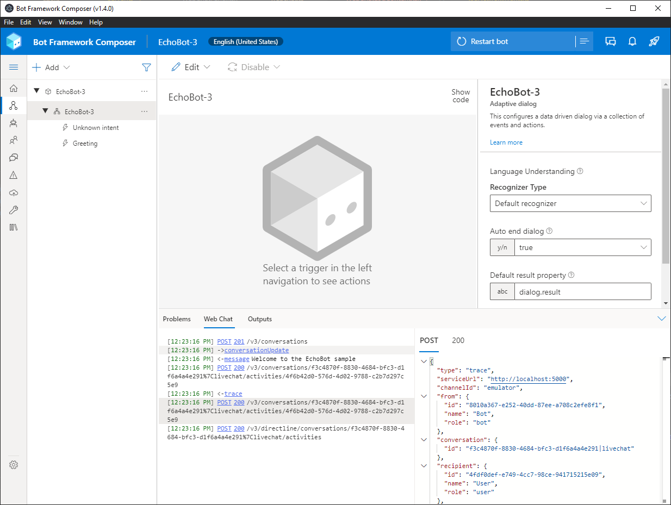
Task: Click the Restart bot button
Action: [513, 41]
